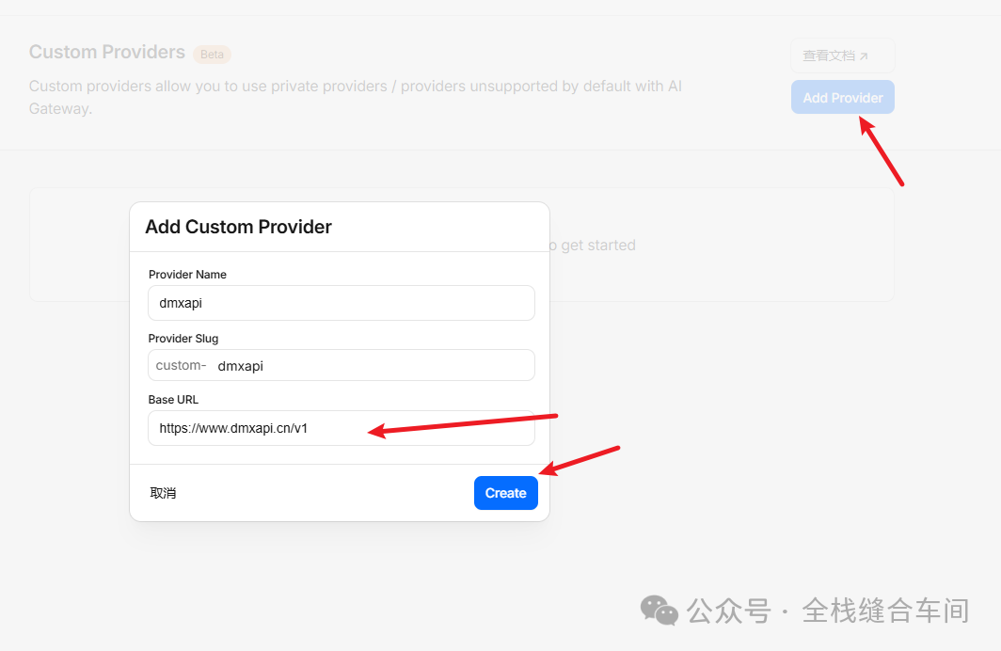Click the Beta badge next to Custom Providers

(x=212, y=55)
